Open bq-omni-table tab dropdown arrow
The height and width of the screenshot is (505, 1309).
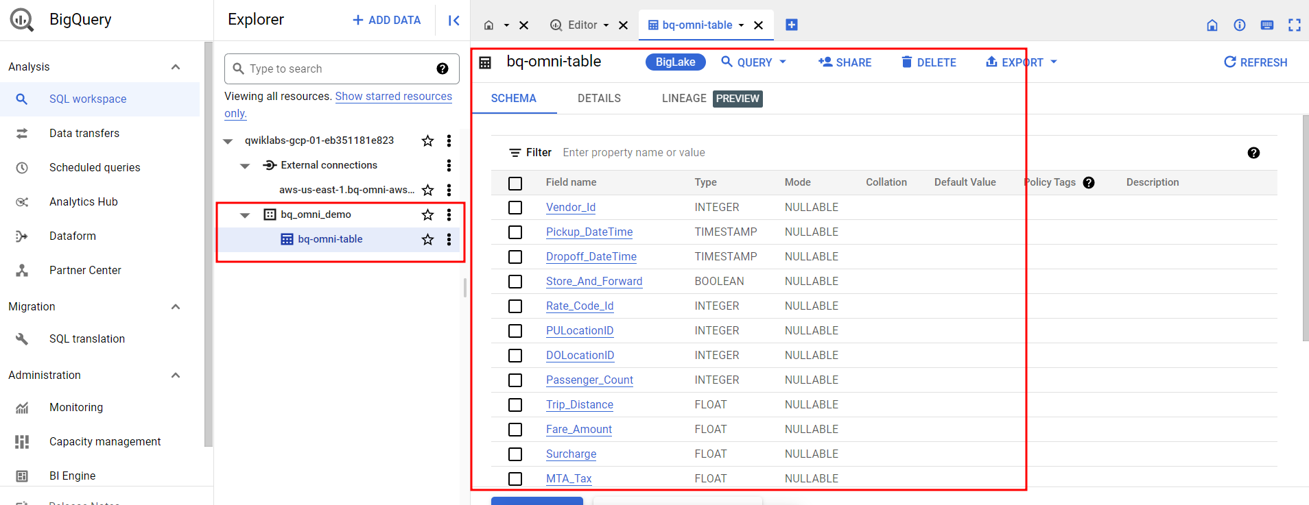click(741, 25)
